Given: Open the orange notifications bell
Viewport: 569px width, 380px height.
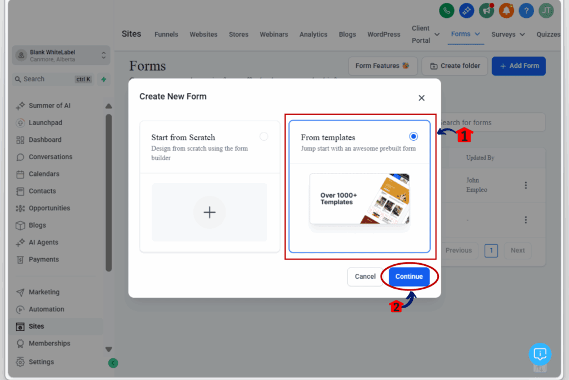Looking at the screenshot, I should click(x=506, y=10).
